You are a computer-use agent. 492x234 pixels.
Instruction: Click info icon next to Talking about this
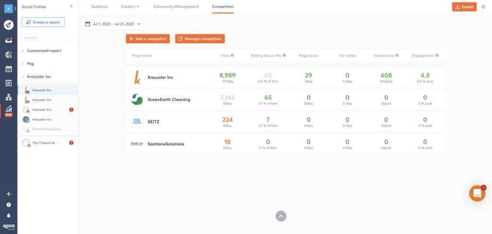(284, 56)
